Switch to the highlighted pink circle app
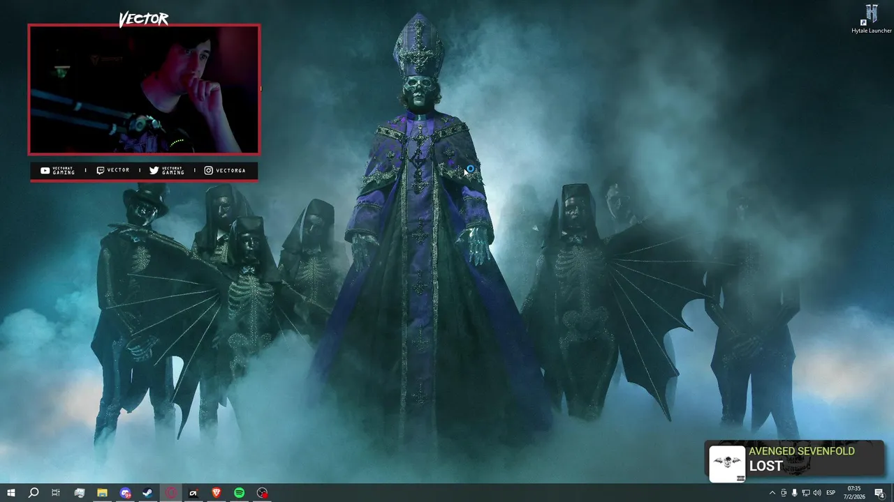Screen dimensions: 894x502 (x=171, y=493)
